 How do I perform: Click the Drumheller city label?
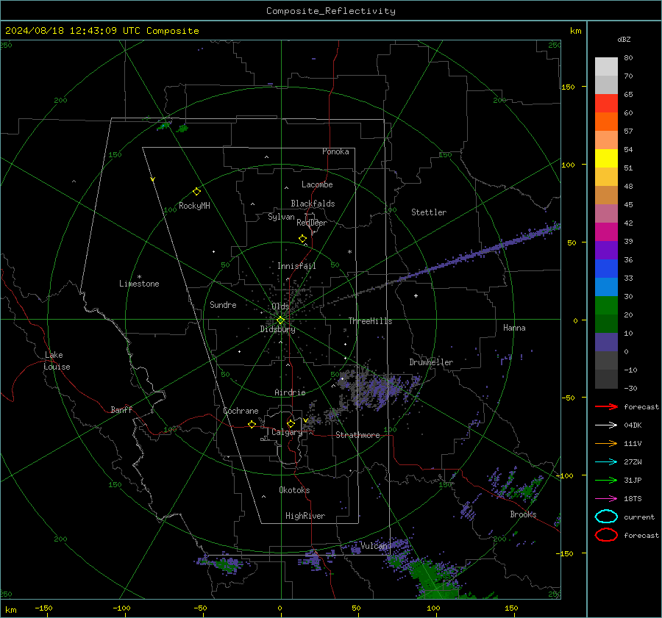(x=431, y=362)
